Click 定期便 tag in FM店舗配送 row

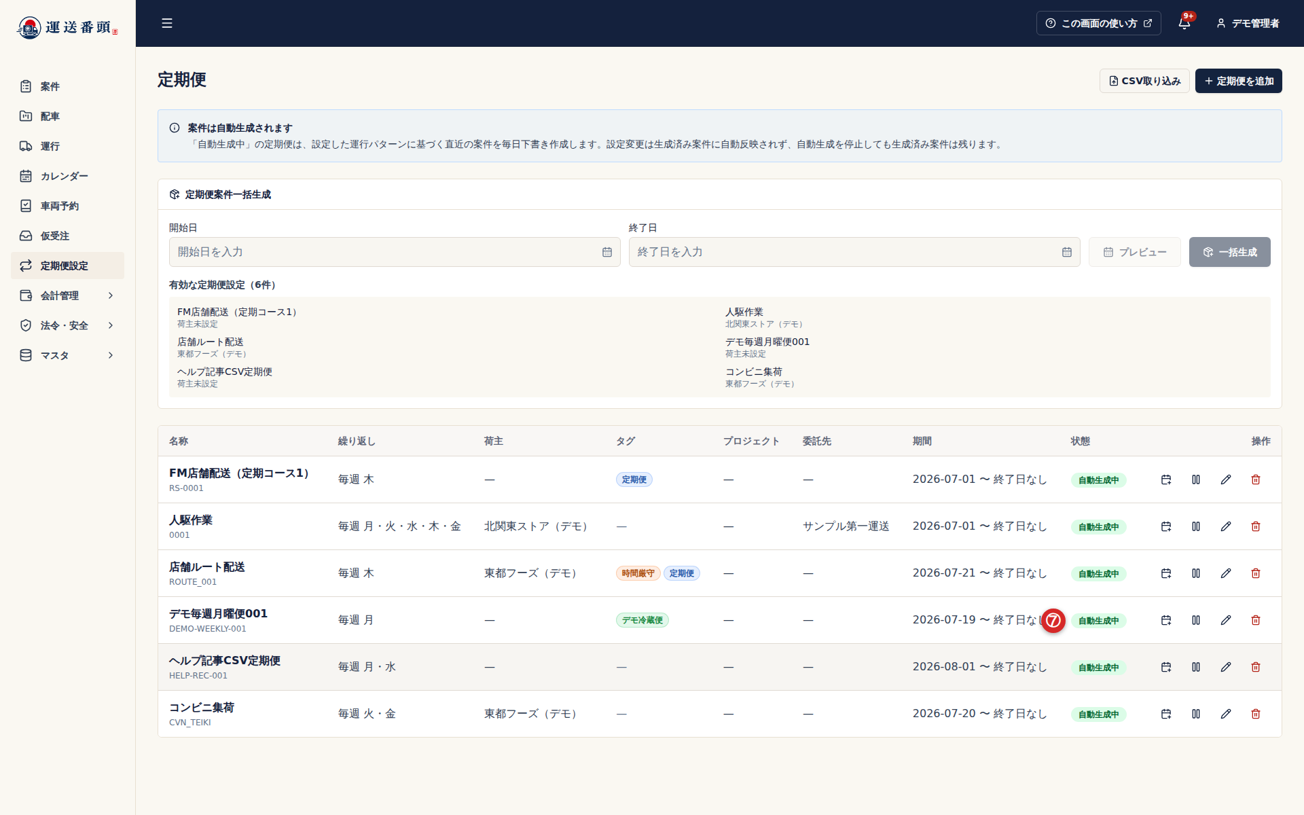(634, 479)
